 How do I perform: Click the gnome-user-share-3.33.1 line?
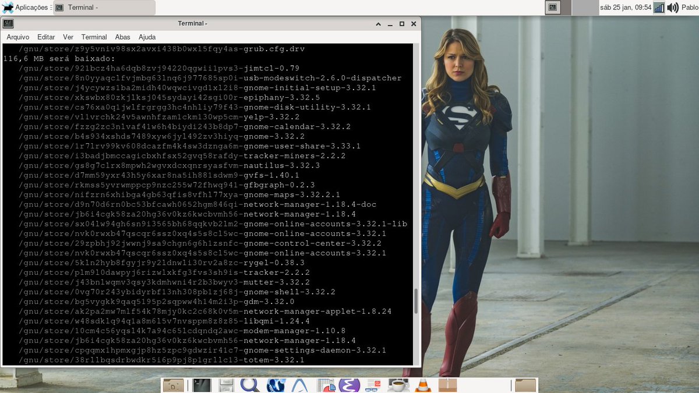pos(189,146)
